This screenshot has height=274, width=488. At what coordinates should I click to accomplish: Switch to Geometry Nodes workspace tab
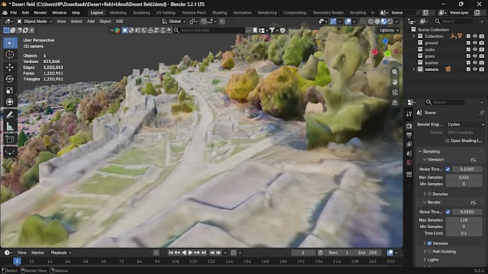(x=328, y=13)
